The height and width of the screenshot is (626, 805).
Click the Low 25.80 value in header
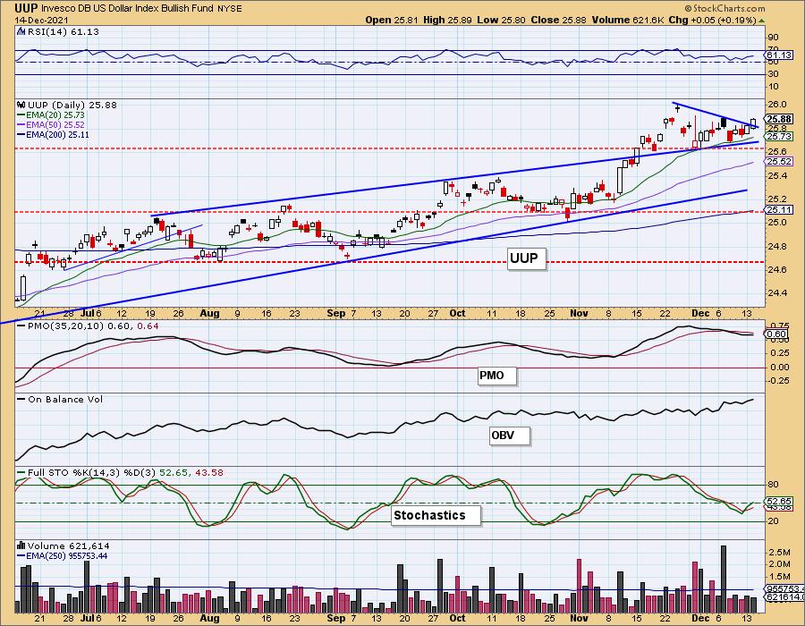pyautogui.click(x=500, y=20)
